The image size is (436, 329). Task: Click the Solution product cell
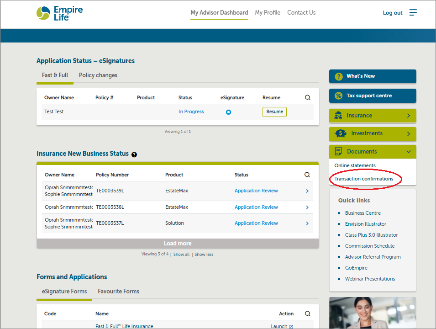174,223
